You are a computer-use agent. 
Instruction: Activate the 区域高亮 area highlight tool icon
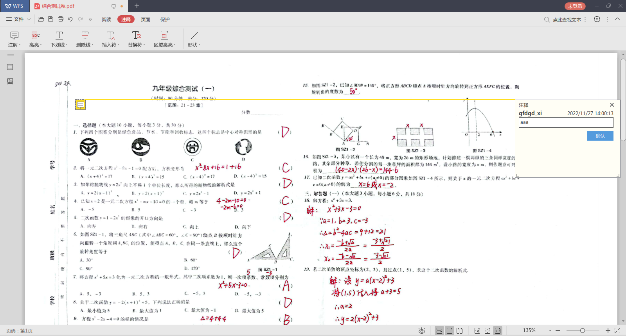(x=165, y=36)
